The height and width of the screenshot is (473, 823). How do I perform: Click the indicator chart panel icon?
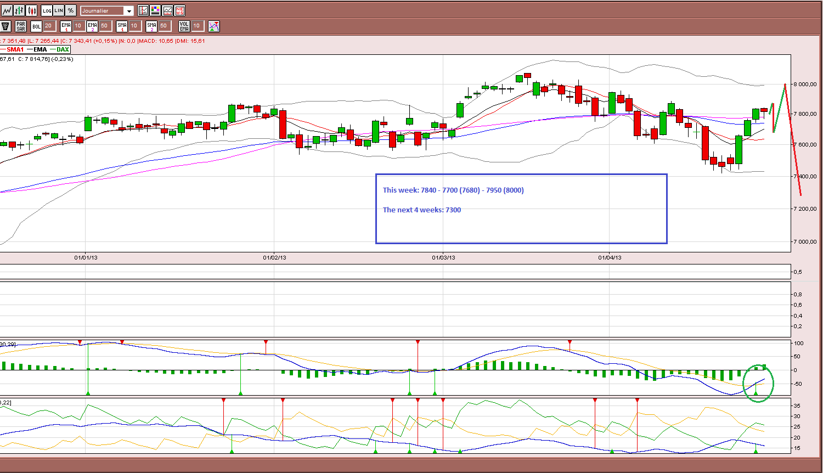(167, 10)
